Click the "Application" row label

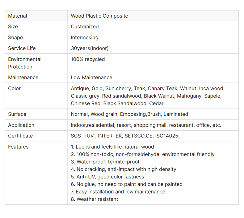(21, 125)
